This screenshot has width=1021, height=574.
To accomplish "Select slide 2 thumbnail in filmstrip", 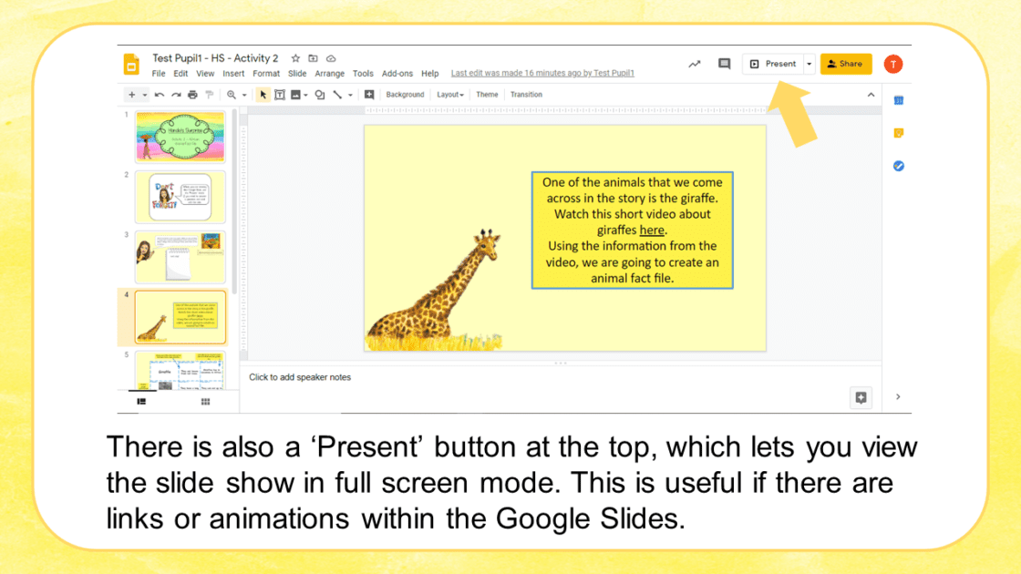I will coord(180,197).
